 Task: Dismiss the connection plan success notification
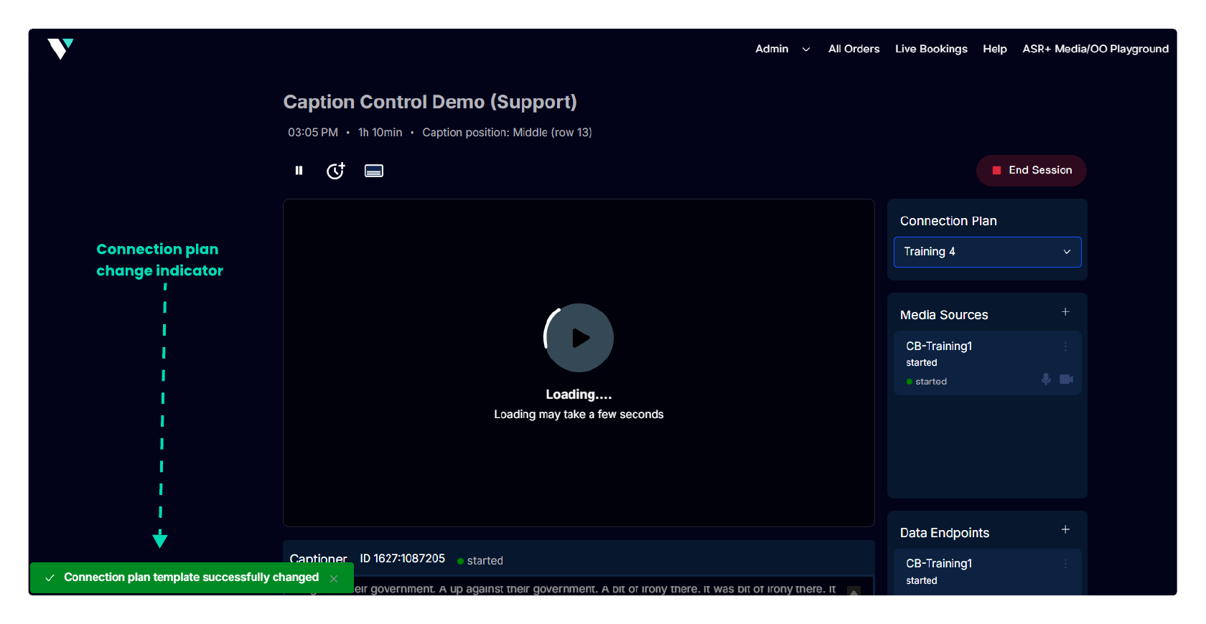(x=334, y=579)
